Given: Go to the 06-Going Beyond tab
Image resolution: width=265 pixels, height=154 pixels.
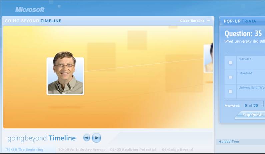Looking at the screenshot, I should point(177,150).
